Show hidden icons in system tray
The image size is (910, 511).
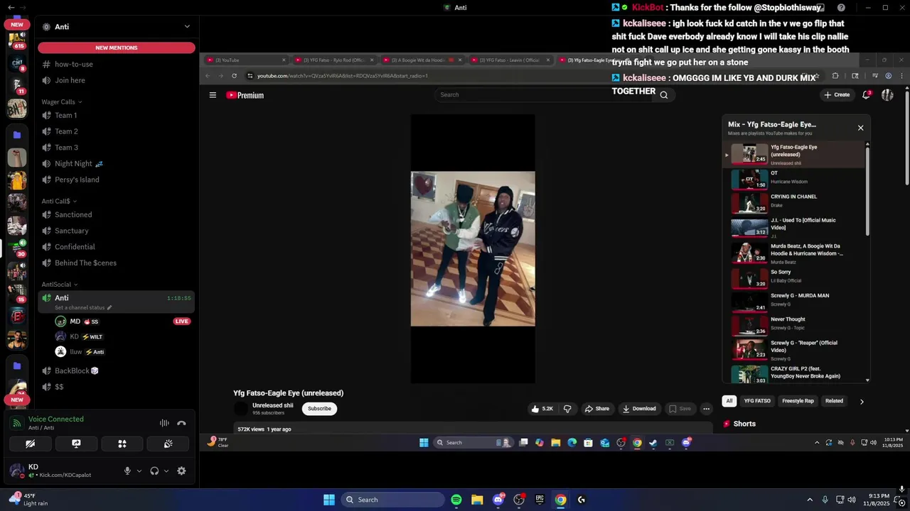(x=810, y=500)
